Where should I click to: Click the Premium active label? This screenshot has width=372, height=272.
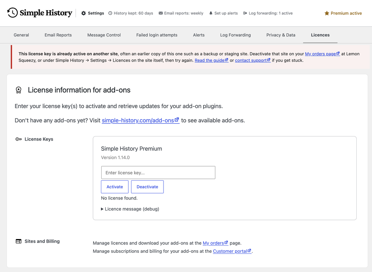pyautogui.click(x=346, y=13)
